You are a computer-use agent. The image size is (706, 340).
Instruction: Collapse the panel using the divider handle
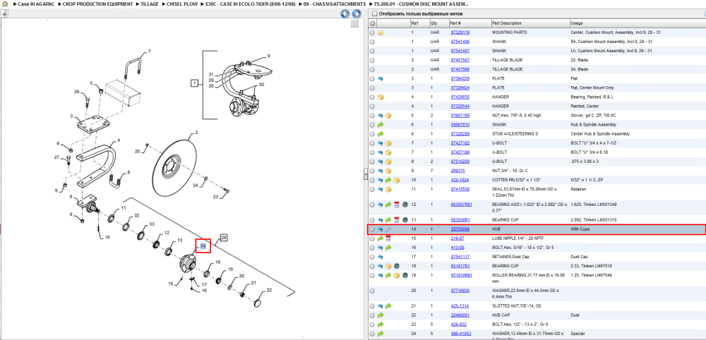[366, 174]
